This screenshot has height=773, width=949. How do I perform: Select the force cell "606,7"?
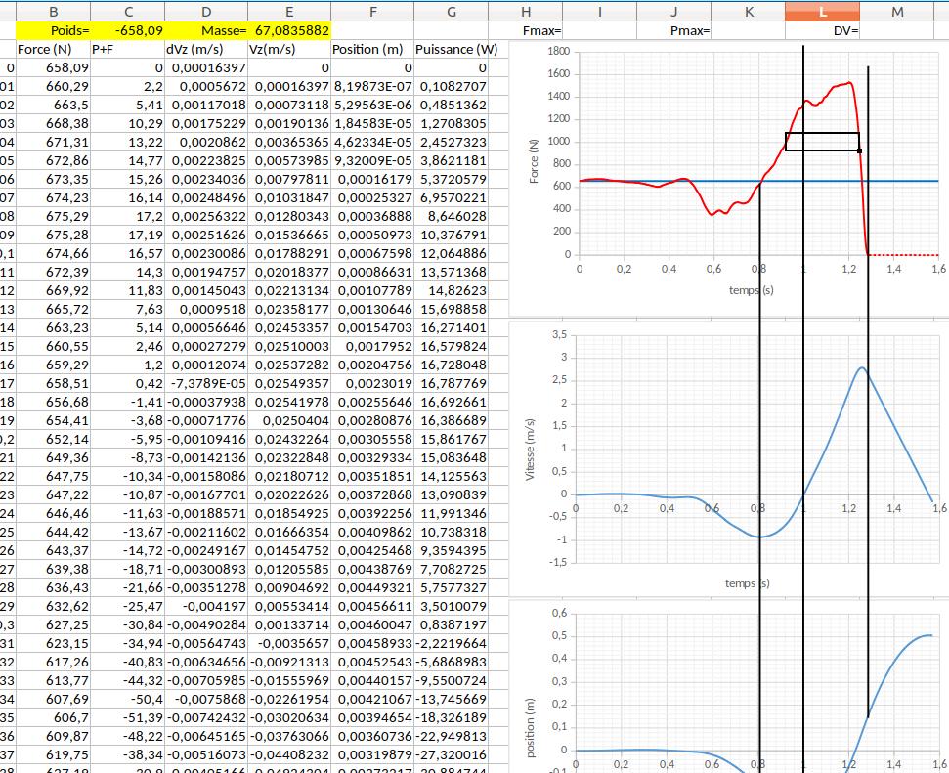pos(53,717)
